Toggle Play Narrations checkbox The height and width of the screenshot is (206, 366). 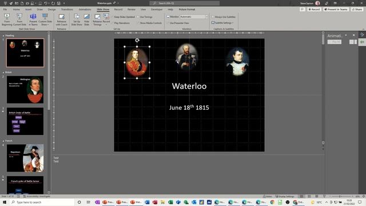pos(113,23)
